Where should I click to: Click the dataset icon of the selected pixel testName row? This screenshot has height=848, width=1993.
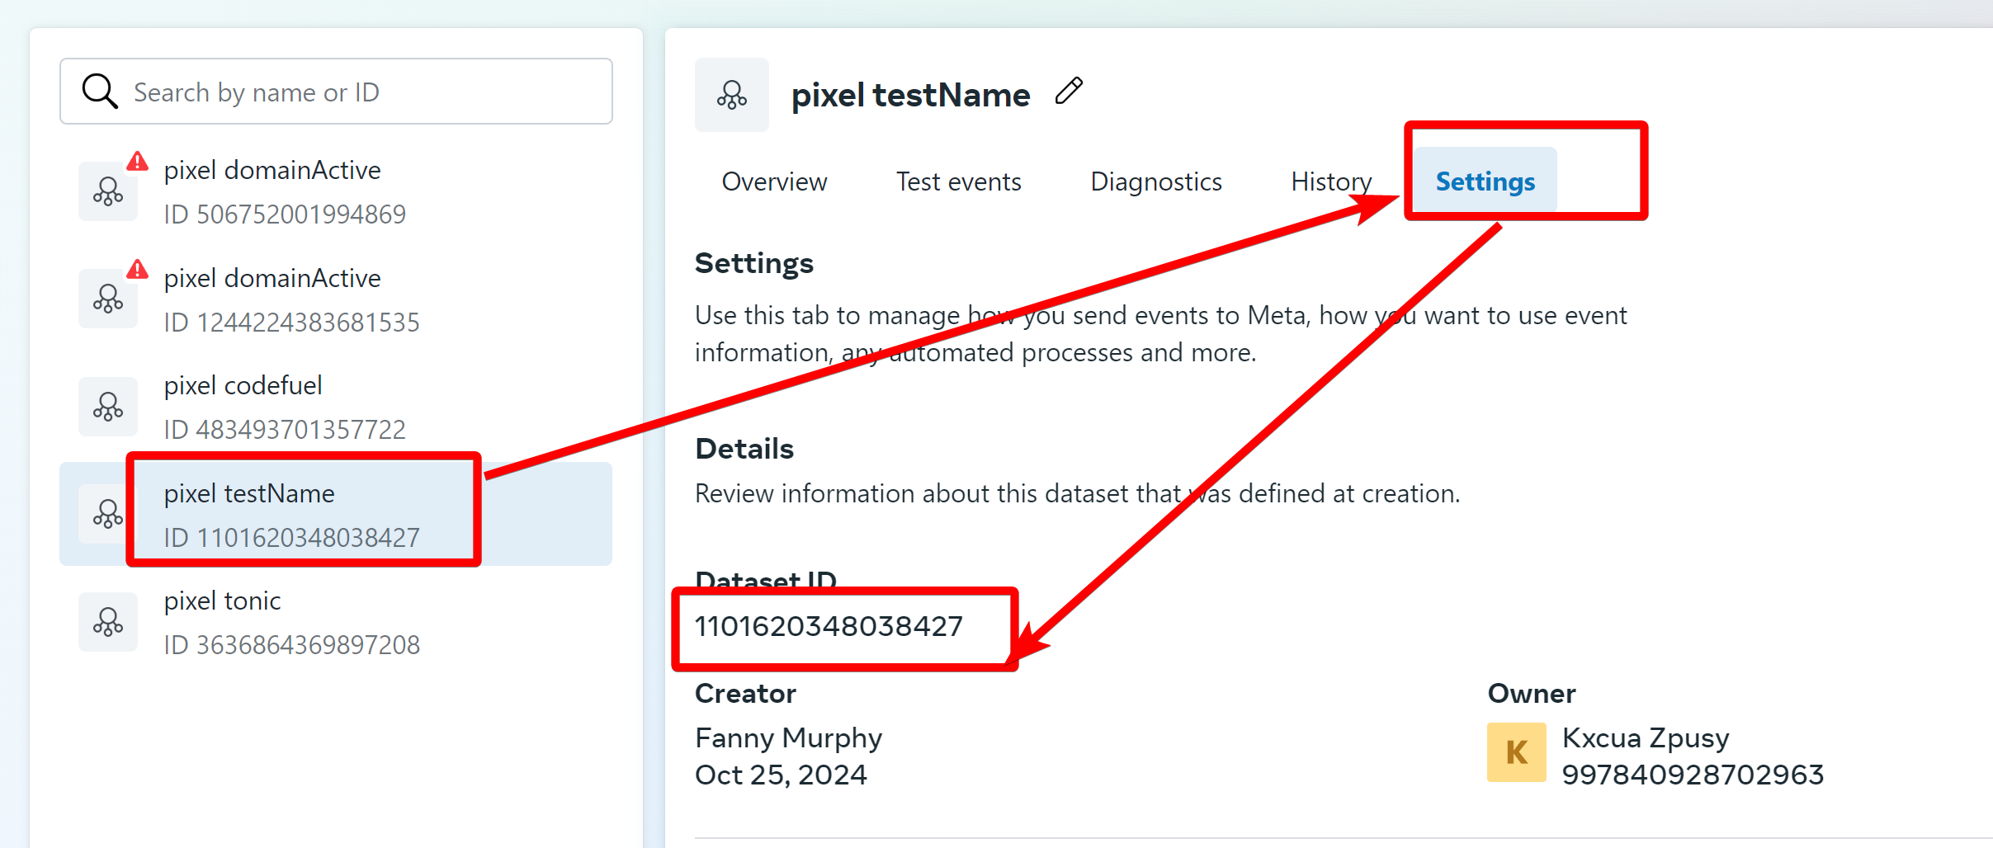pos(108,514)
